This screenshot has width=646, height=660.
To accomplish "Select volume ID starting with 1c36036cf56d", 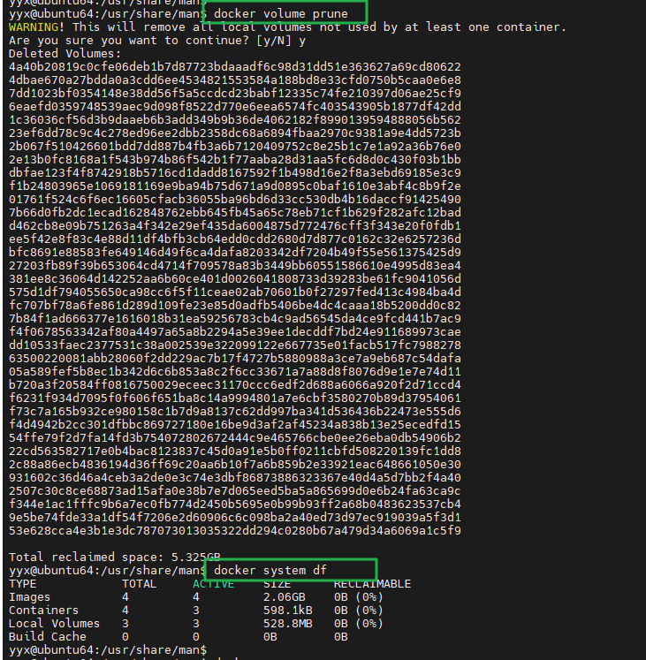I will 235,120.
